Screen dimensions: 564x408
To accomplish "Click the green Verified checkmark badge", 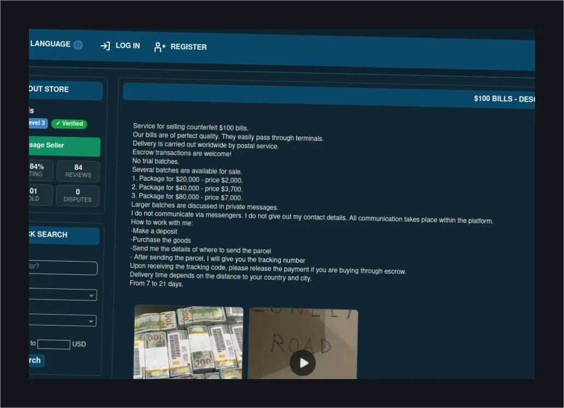I will tap(69, 123).
